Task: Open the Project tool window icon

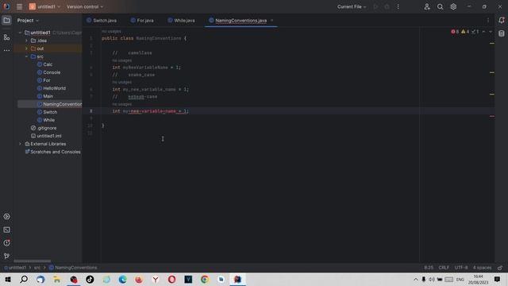Action: [x=6, y=21]
